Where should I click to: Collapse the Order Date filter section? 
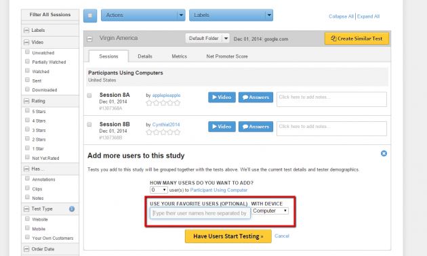[x=26, y=249]
